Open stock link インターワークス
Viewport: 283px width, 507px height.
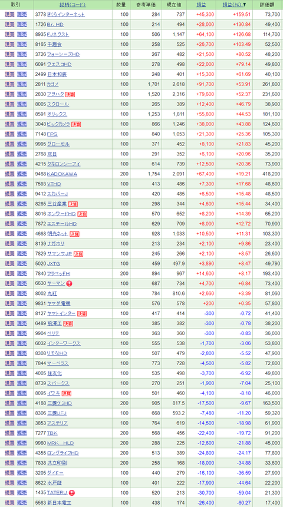click(x=64, y=343)
